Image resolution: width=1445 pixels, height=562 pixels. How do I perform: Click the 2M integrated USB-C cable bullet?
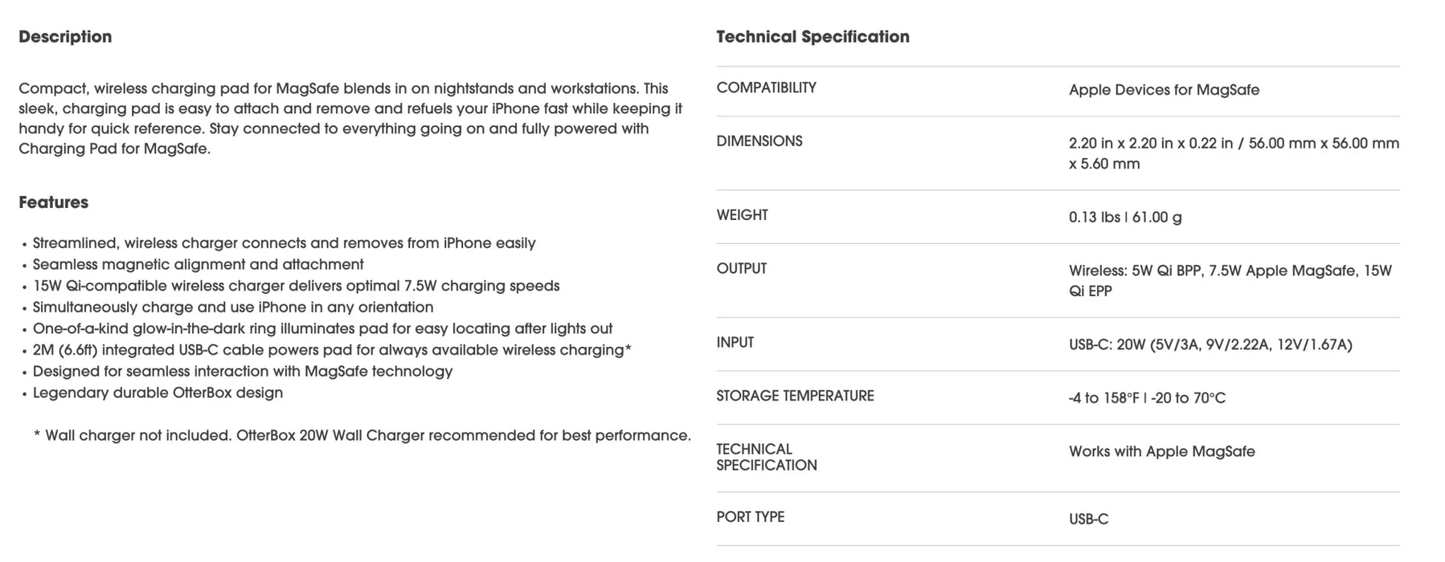pyautogui.click(x=331, y=350)
